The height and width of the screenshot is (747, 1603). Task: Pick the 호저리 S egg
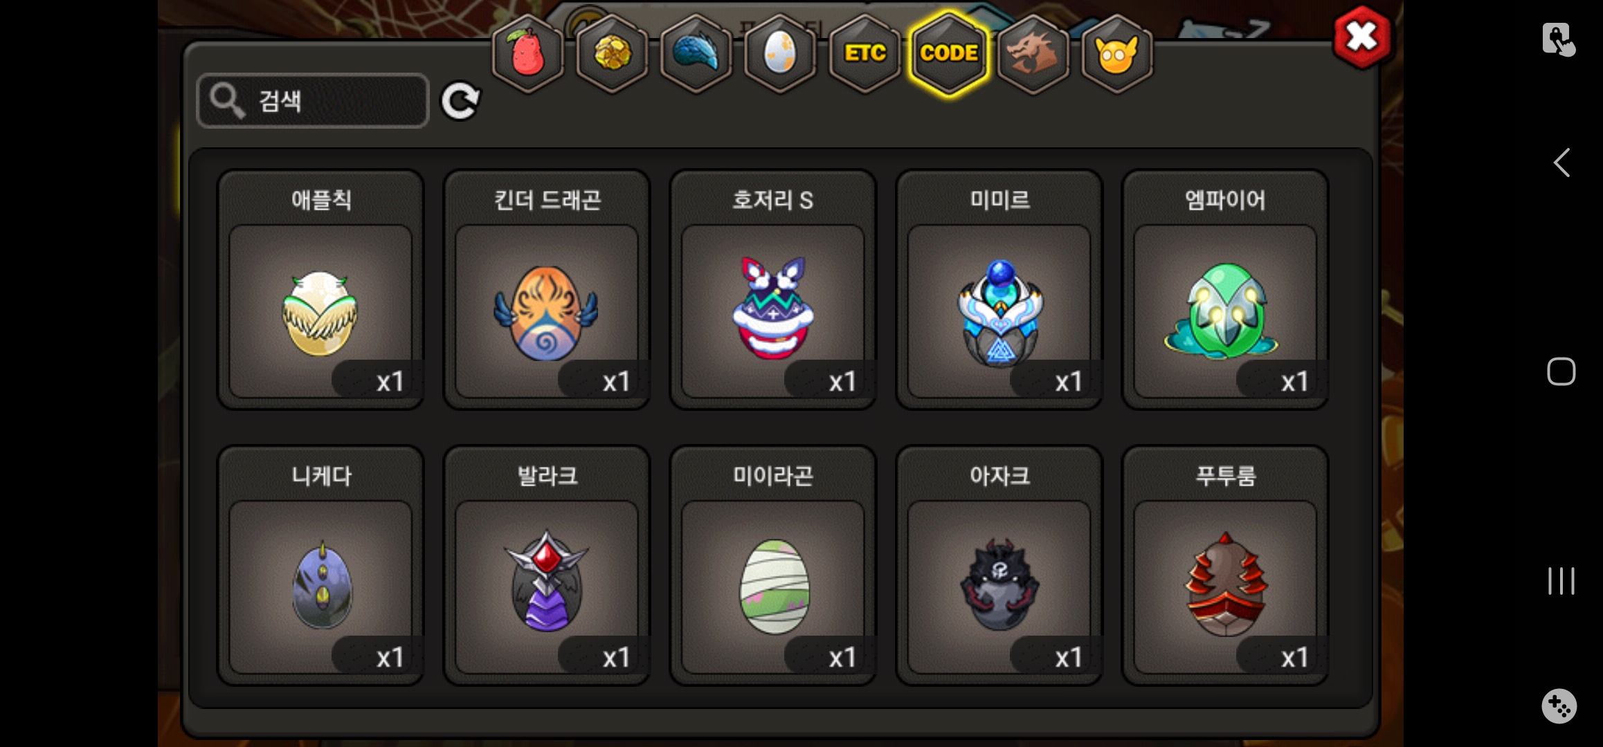coord(773,290)
